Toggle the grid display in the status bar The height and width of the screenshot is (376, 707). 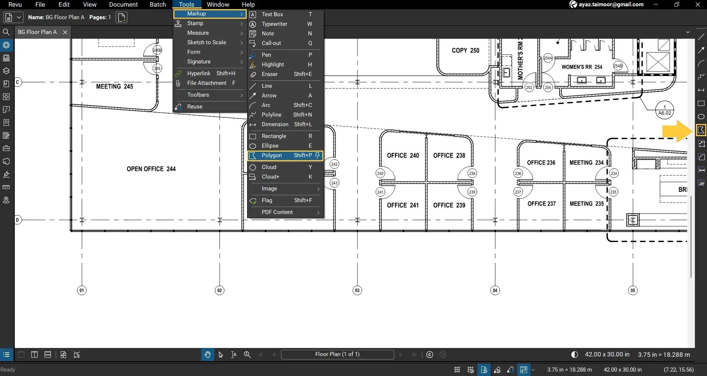(457, 370)
